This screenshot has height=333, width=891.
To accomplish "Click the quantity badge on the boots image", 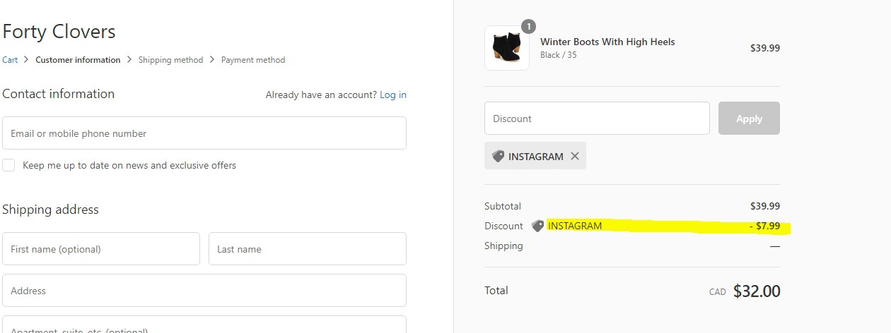I will click(528, 27).
